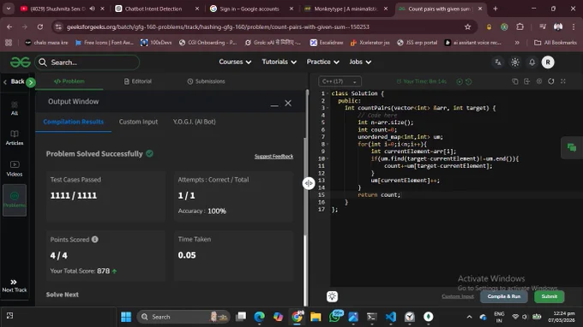Open the chat bubble widget on right edge
Screen dimensions: 583x327
[572, 148]
